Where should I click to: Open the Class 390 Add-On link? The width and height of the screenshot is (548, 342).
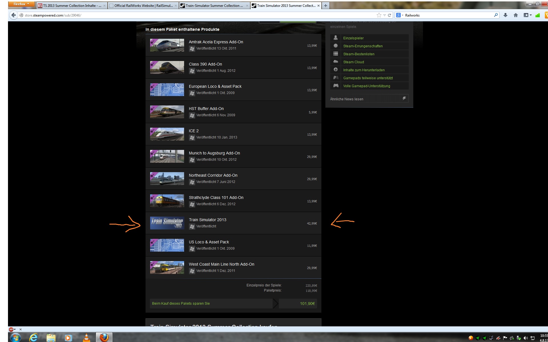coord(205,64)
